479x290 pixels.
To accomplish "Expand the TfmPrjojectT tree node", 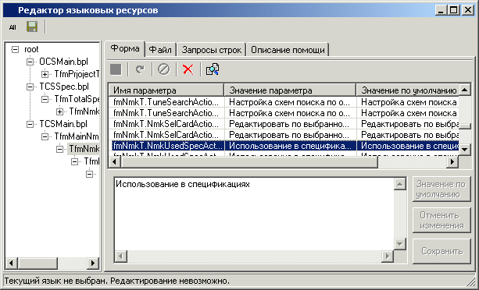I will 45,74.
